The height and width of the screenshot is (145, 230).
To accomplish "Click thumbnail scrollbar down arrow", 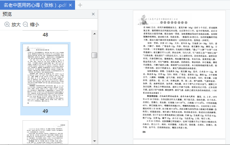I will tap(95, 141).
